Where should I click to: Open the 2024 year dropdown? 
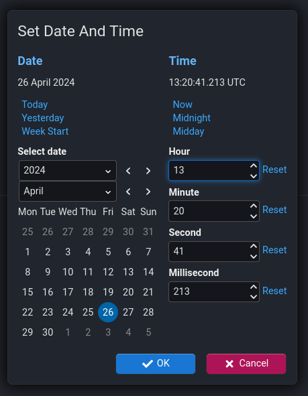(x=68, y=170)
